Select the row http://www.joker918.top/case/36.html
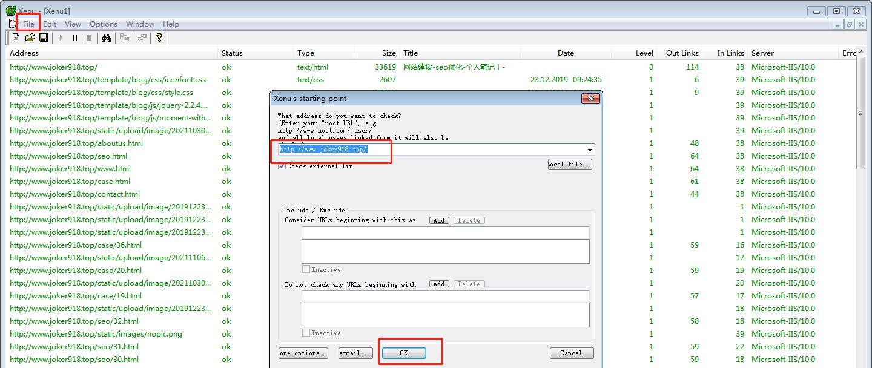Image resolution: width=872 pixels, height=368 pixels. pos(432,245)
